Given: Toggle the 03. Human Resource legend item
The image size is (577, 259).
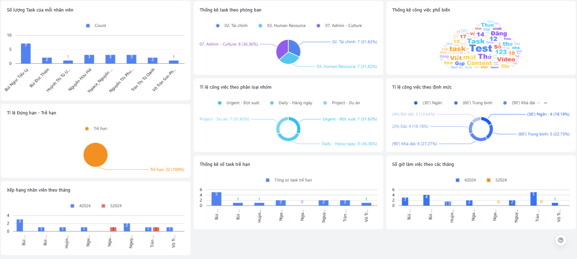Looking at the screenshot, I should pos(282,25).
